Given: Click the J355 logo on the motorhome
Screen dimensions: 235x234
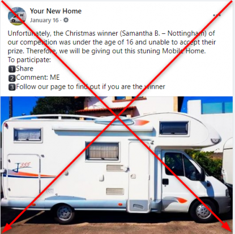Looking at the screenshot, I should click(22, 167).
